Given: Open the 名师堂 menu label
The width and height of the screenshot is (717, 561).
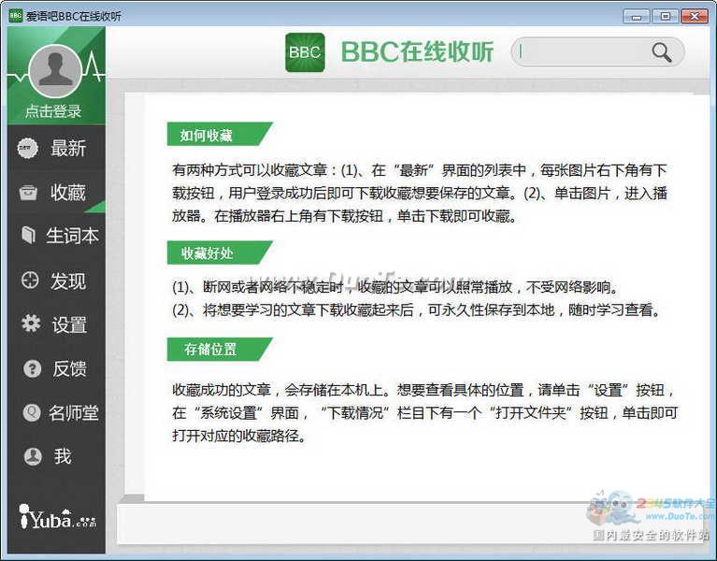Looking at the screenshot, I should click(74, 412).
